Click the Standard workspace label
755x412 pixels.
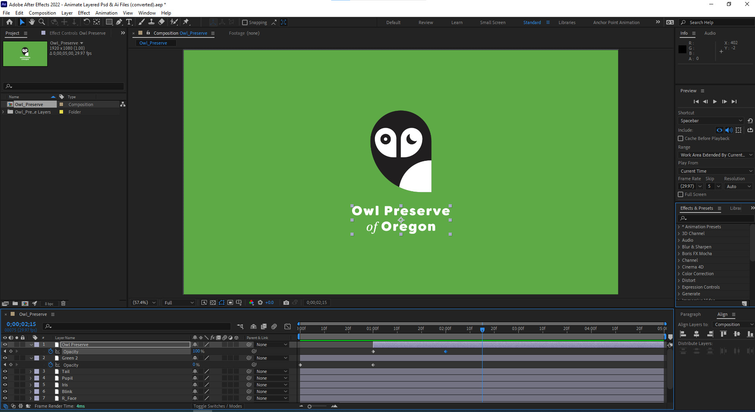[x=532, y=22]
